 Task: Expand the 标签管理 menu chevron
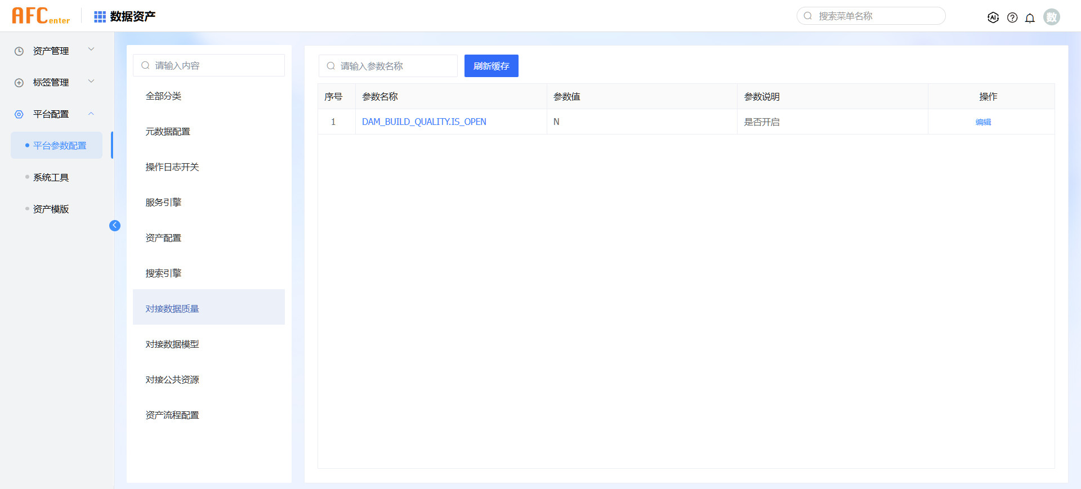point(91,82)
